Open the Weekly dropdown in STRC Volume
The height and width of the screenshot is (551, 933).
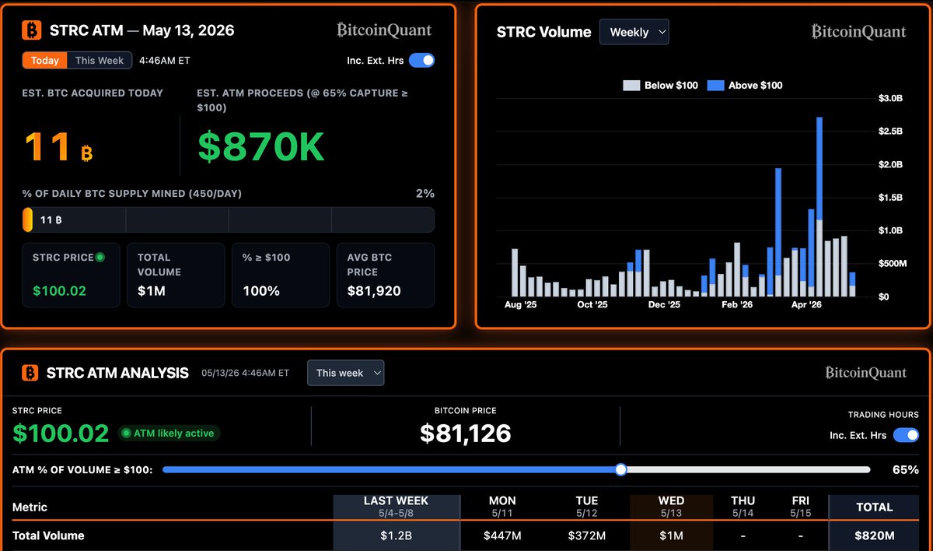[x=634, y=32]
